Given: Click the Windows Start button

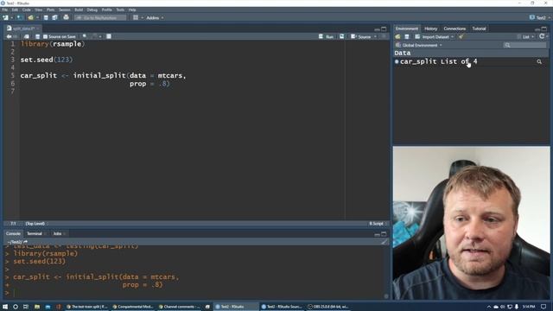Looking at the screenshot, I should click(x=5, y=307).
